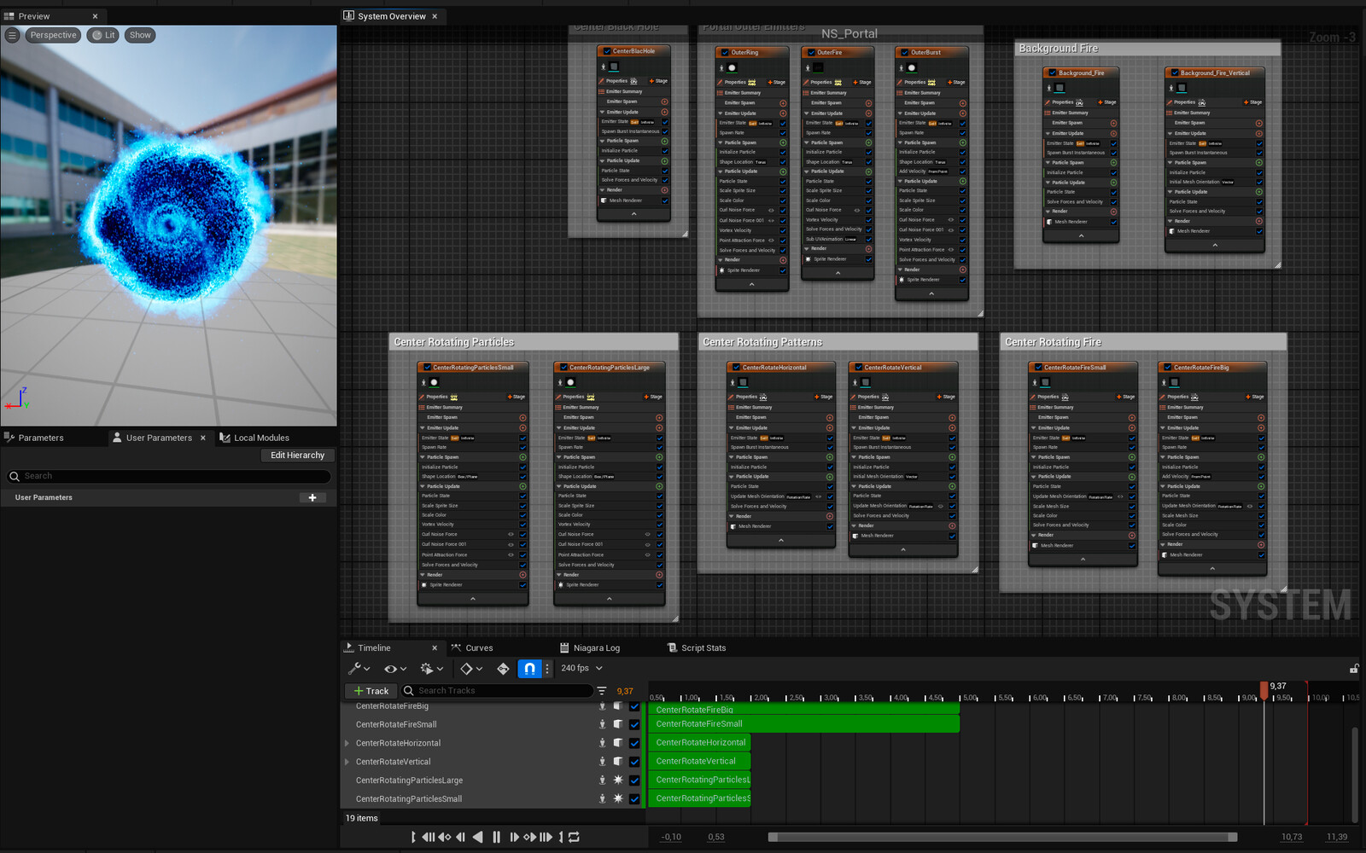Click the play reverse arrow

(x=478, y=837)
